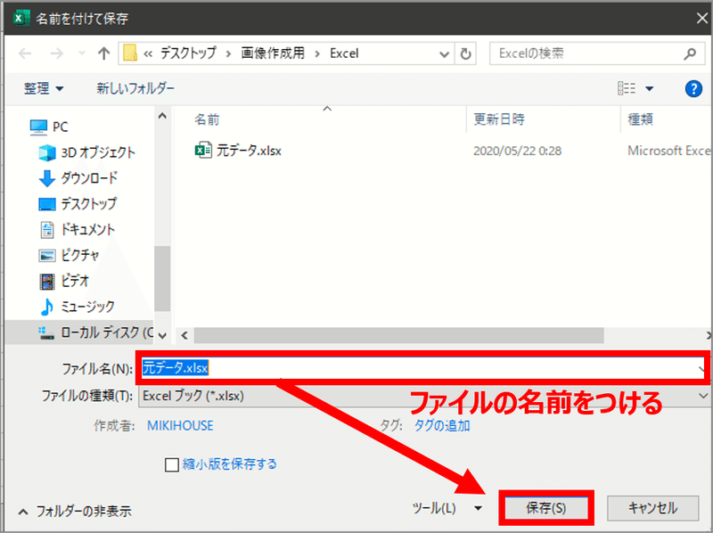Screen dimensions: 713x533
Task: Click the Excel icon of 元データ.xlsx
Action: coord(203,150)
